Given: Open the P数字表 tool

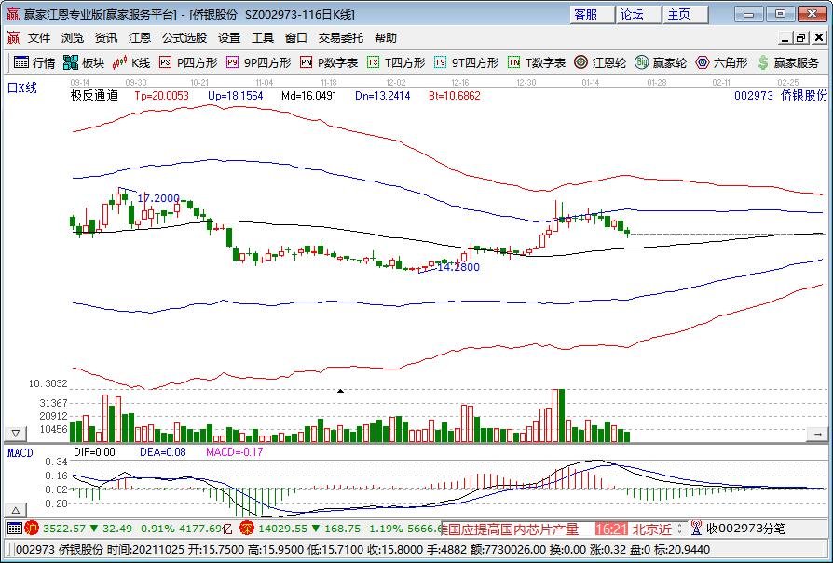Looking at the screenshot, I should pos(329,62).
